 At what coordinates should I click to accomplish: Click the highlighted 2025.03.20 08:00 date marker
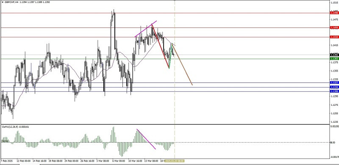point(175,161)
